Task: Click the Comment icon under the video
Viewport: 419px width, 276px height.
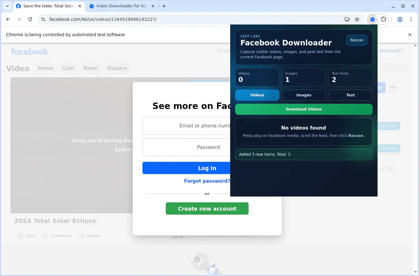Action: [x=45, y=236]
